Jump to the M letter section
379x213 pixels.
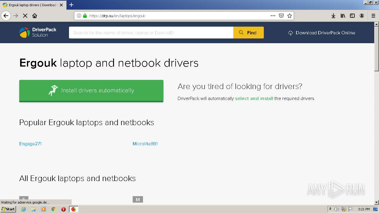pyautogui.click(x=138, y=199)
